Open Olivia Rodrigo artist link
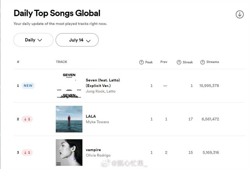 98,155
